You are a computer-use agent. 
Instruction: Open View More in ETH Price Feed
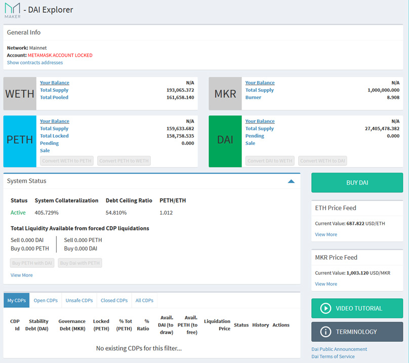point(326,234)
